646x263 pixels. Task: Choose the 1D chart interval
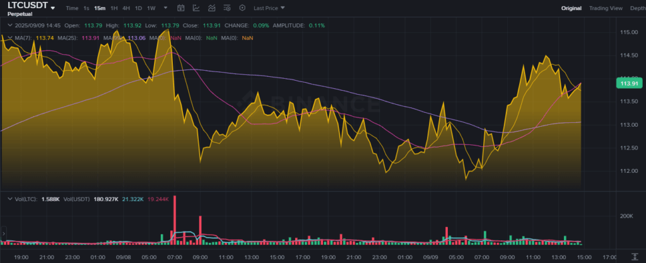coord(138,8)
